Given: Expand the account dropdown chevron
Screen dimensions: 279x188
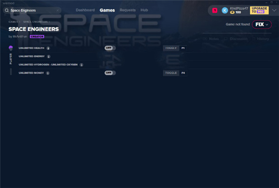Looking at the screenshot, I should 274,10.
